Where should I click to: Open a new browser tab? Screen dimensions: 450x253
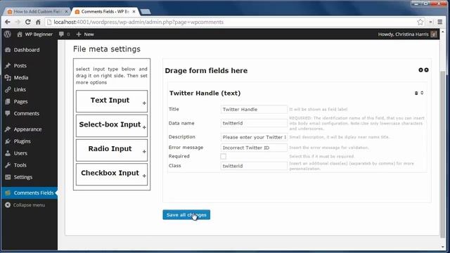146,11
